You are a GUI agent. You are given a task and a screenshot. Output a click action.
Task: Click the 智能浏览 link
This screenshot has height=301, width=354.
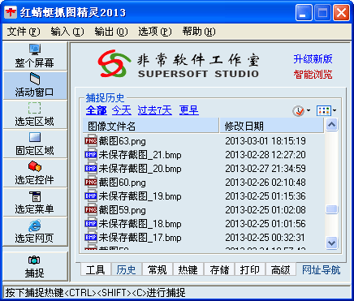click(x=313, y=75)
